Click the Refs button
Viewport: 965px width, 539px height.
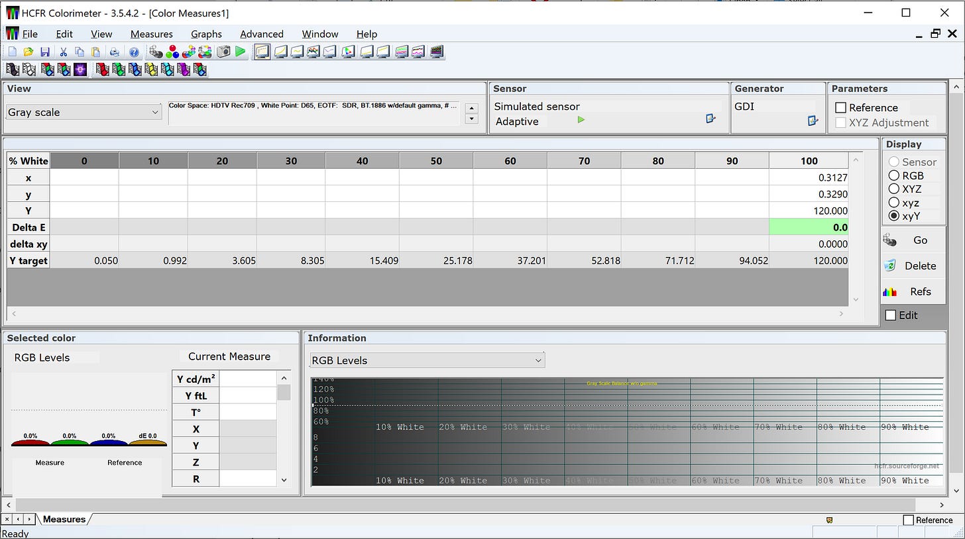[913, 291]
